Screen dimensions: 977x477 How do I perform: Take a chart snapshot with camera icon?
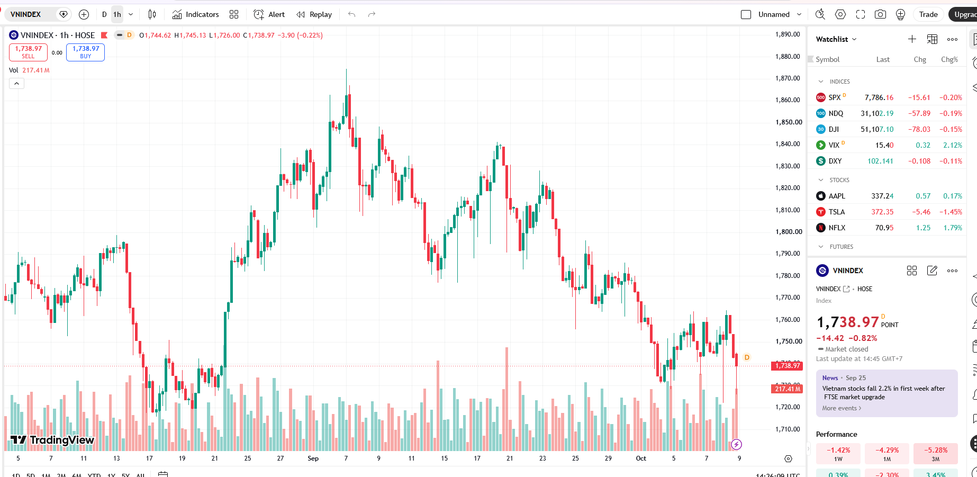(880, 14)
